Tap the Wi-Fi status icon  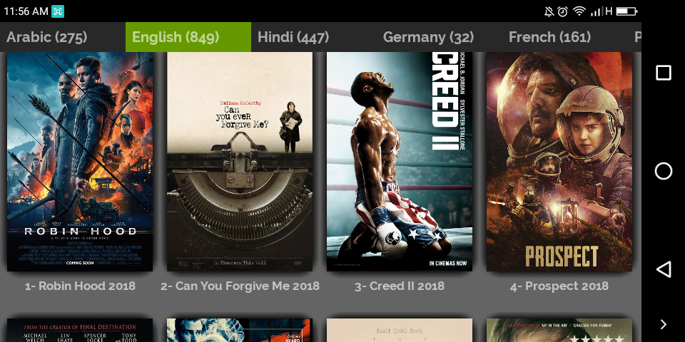tap(579, 11)
